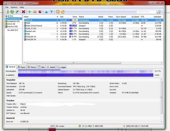Click the red X Remove torrent icon
170x131 pixels.
point(23,12)
